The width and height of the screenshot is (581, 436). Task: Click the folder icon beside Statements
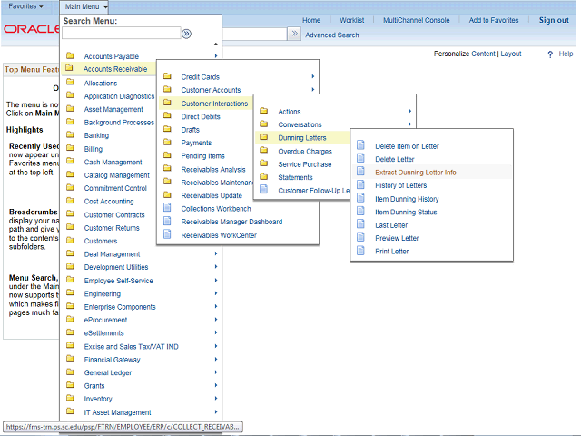tap(264, 177)
